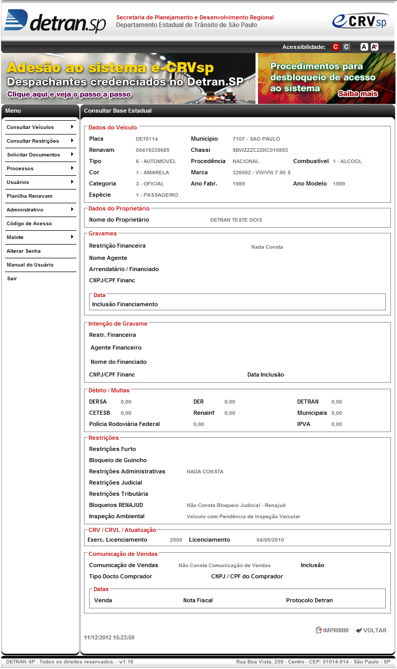Open Consultar Restrições menu item
Screen dimensions: 397x669
tap(40, 141)
